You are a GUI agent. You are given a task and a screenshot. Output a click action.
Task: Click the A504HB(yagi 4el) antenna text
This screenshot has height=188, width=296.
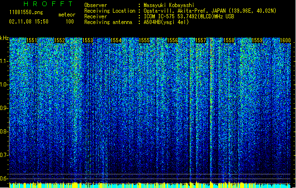166,22
